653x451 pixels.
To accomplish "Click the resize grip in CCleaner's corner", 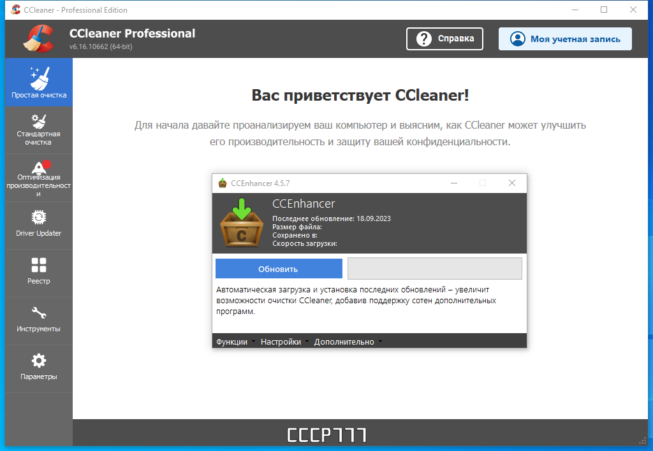I will (x=643, y=441).
